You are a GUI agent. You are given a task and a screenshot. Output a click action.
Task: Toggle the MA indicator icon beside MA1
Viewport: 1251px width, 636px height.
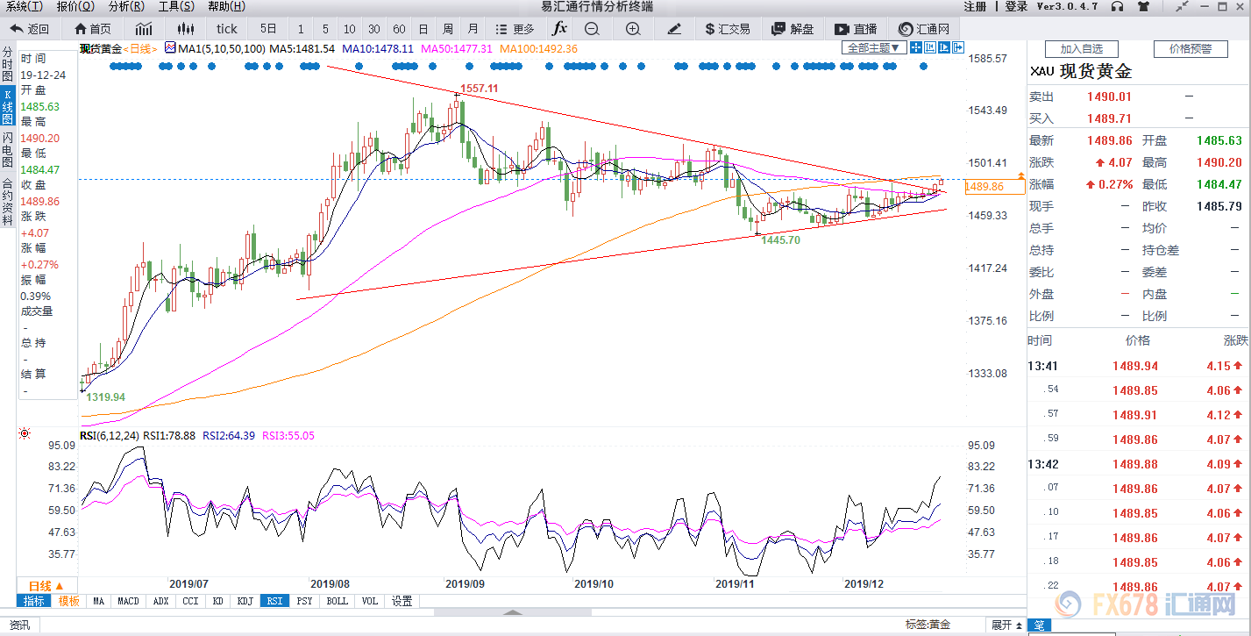(x=170, y=48)
